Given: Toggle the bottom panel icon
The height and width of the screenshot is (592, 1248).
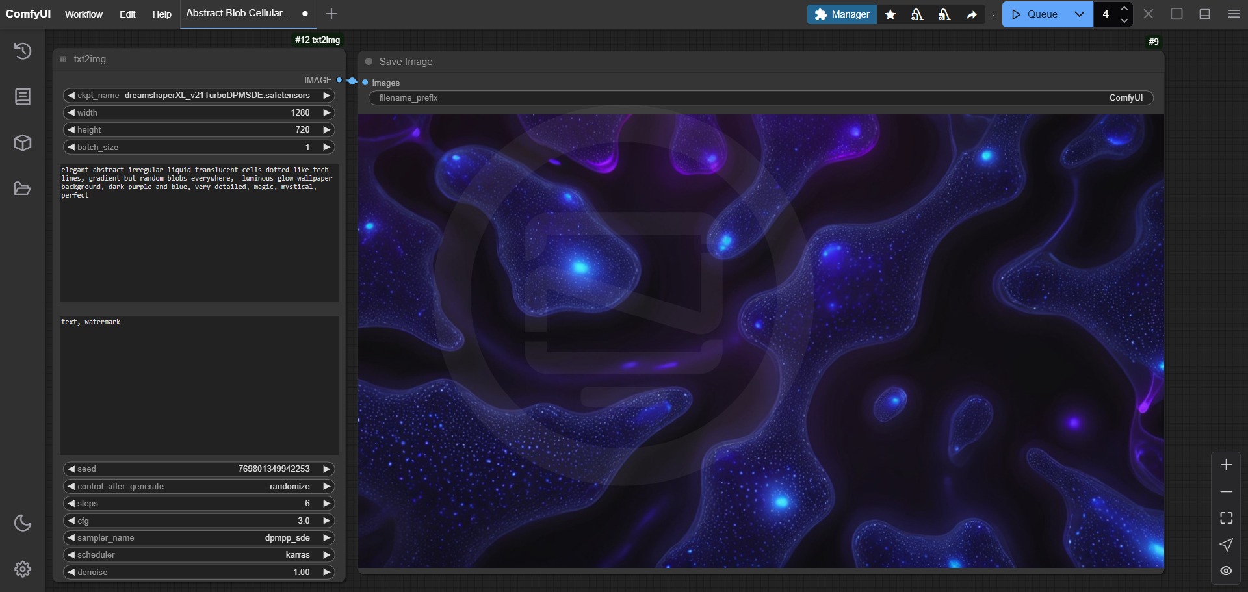Looking at the screenshot, I should coord(1204,14).
